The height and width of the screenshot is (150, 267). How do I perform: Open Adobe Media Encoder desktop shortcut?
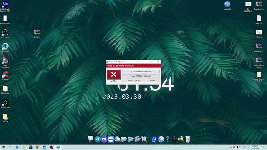point(5,7)
